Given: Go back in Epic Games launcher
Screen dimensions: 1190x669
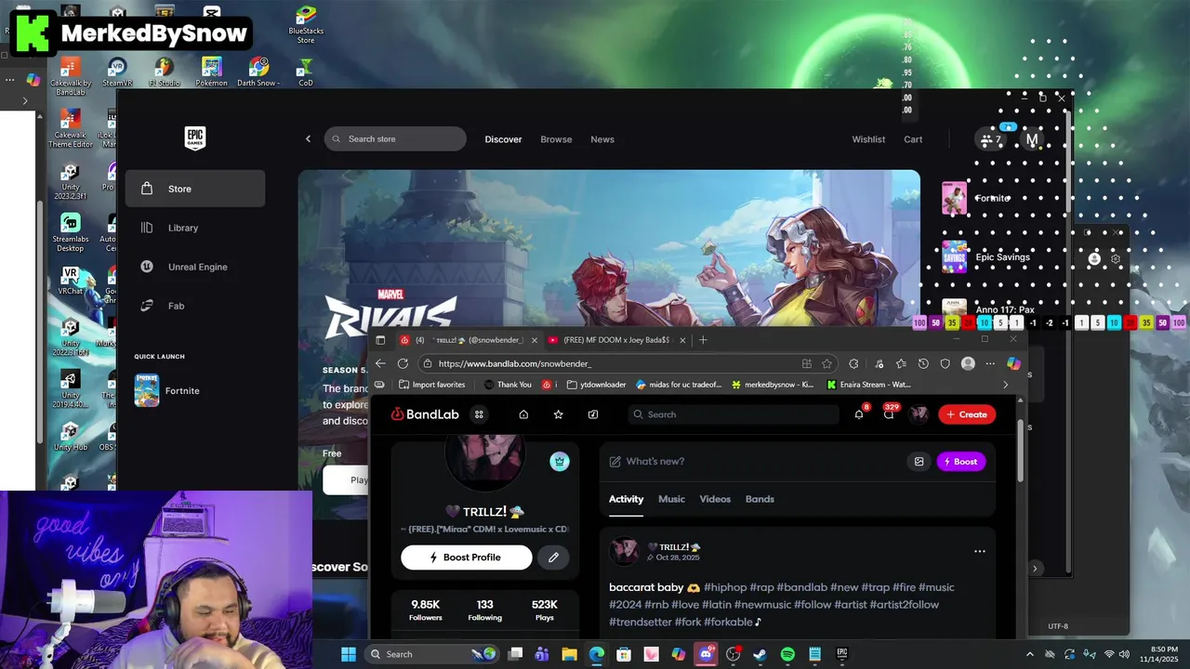Looking at the screenshot, I should 308,139.
